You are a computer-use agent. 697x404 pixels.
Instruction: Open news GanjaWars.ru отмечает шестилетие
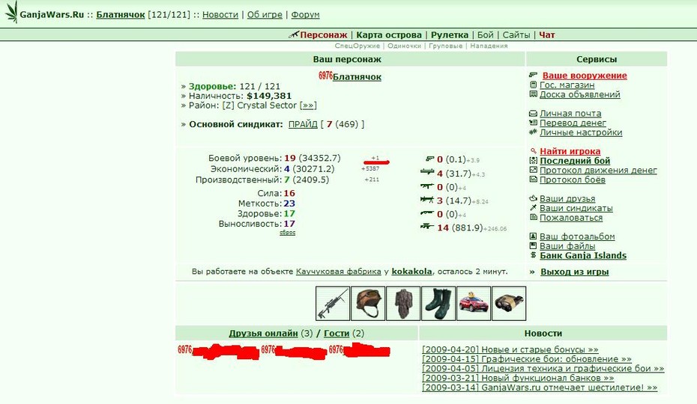(540, 387)
